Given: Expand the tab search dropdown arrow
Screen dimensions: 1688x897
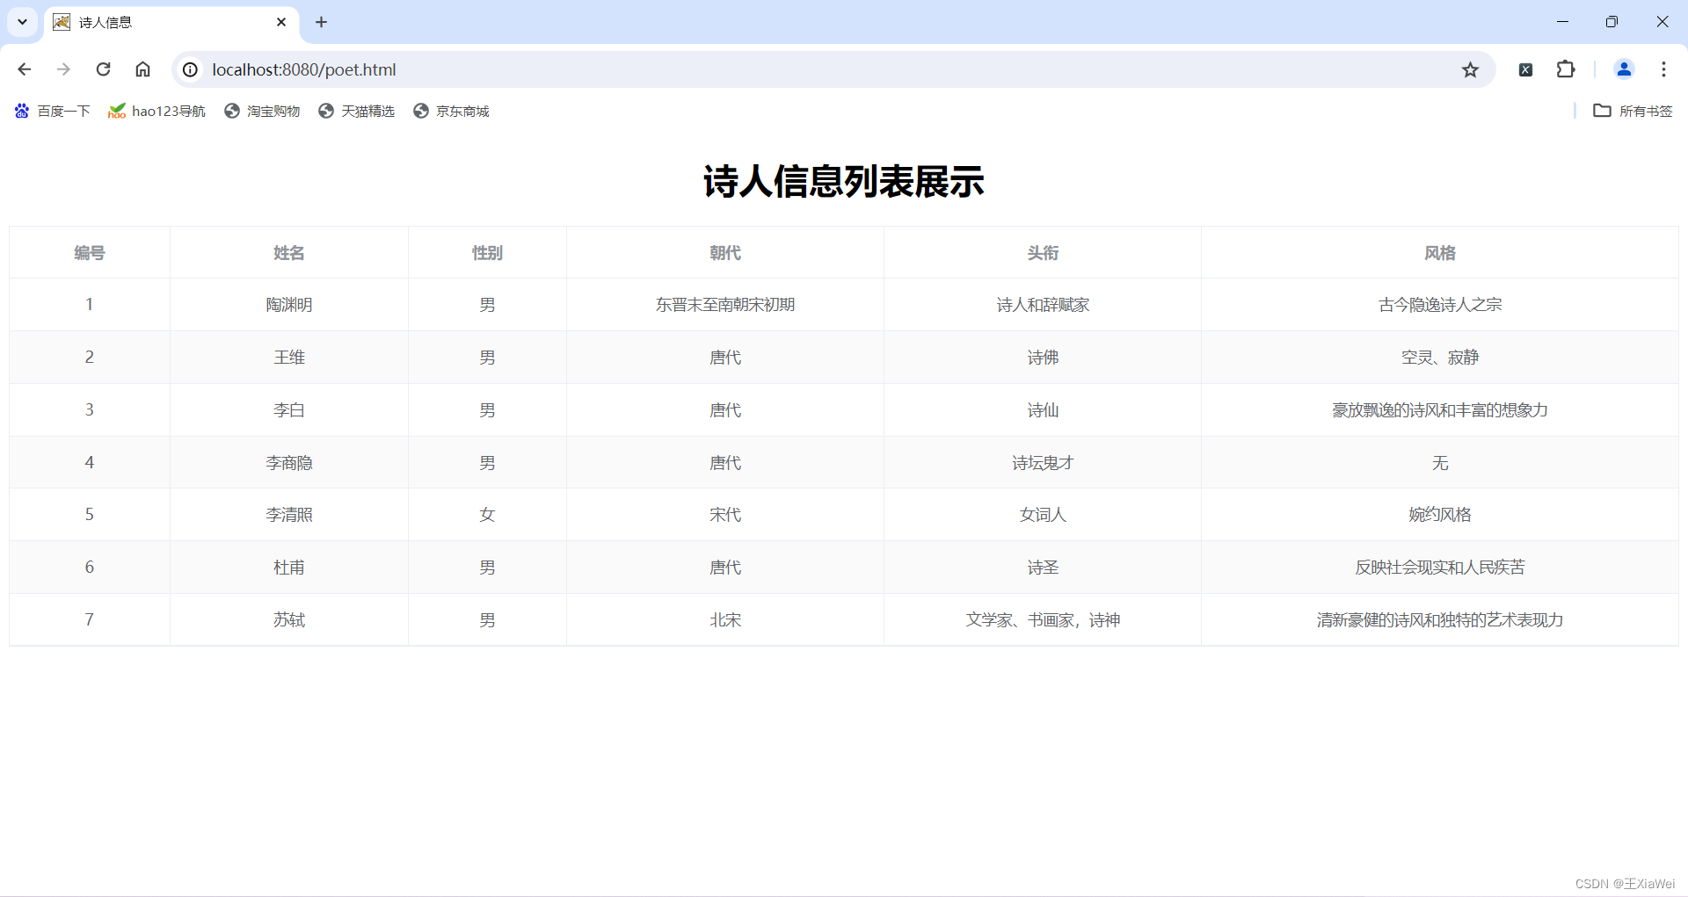Looking at the screenshot, I should coord(22,22).
